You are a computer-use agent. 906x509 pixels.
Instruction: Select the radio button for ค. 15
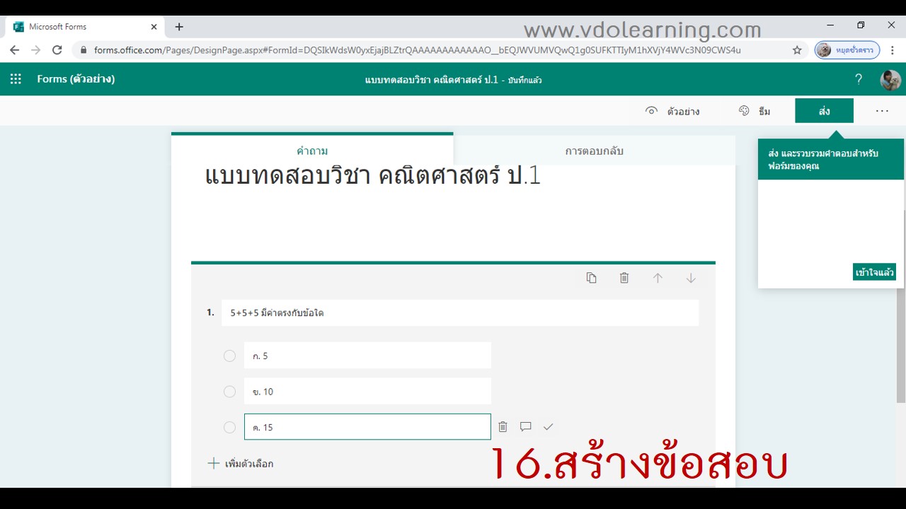point(229,427)
